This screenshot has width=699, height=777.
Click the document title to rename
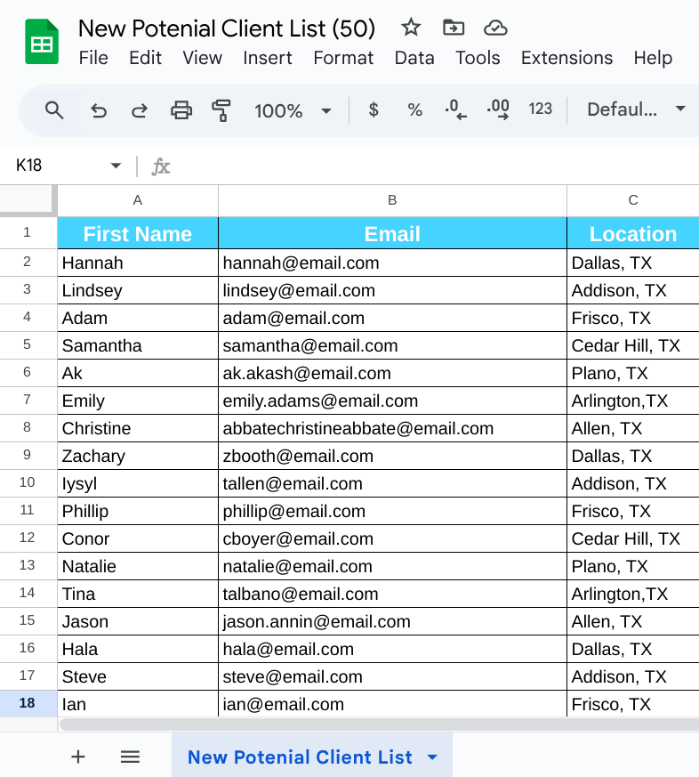pyautogui.click(x=227, y=28)
